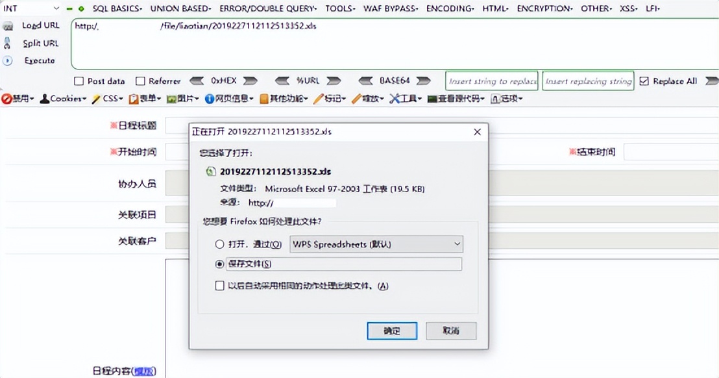This screenshot has height=378, width=719.
Task: Click the 工具 crossed tools icon
Action: click(x=395, y=99)
